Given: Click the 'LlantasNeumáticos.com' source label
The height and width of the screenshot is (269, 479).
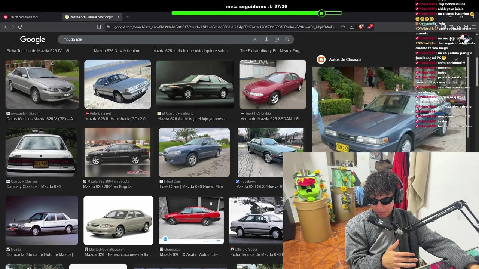Looking at the screenshot, I should [x=107, y=249].
